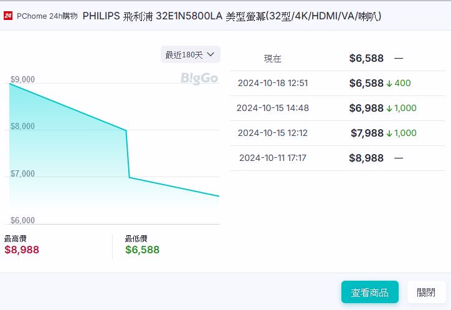Click the green down arrow beside 400
Screen dimensions: 451x310
point(389,83)
